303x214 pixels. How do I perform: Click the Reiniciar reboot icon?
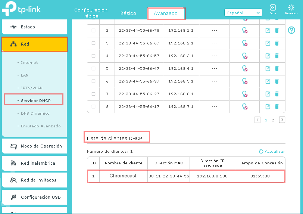click(291, 9)
